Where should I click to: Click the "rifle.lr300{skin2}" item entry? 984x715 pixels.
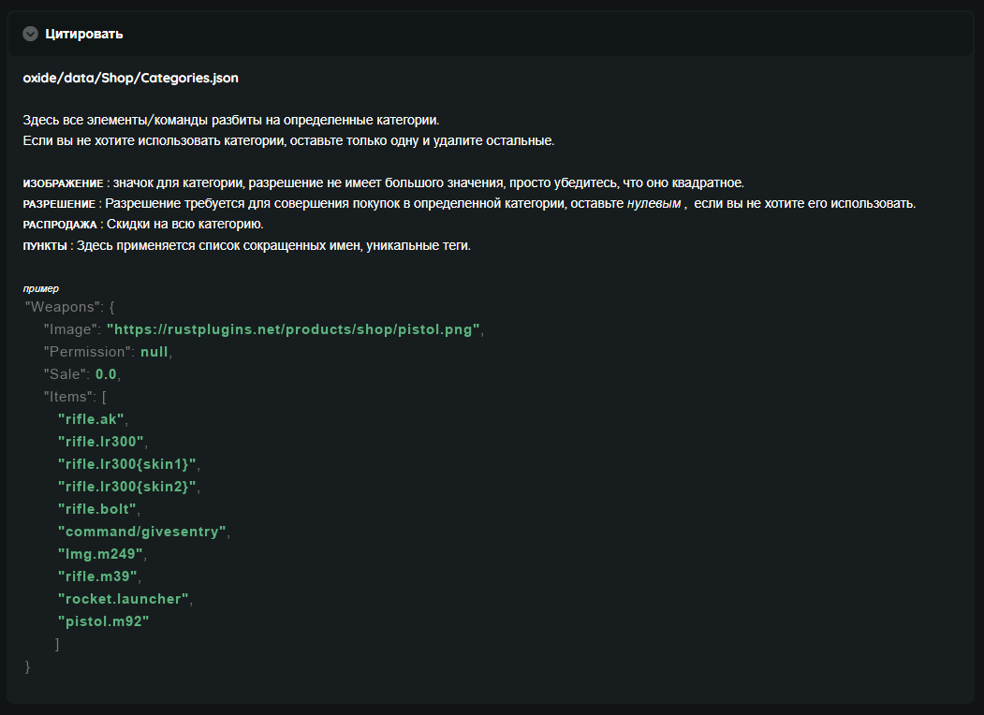[x=127, y=487]
